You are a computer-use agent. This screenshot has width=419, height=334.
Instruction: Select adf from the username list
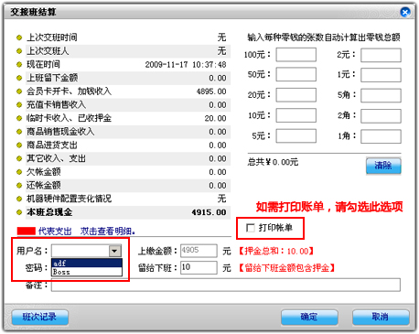tap(87, 263)
